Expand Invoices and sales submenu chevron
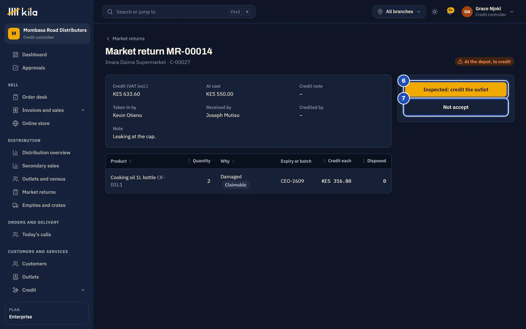 (x=83, y=110)
